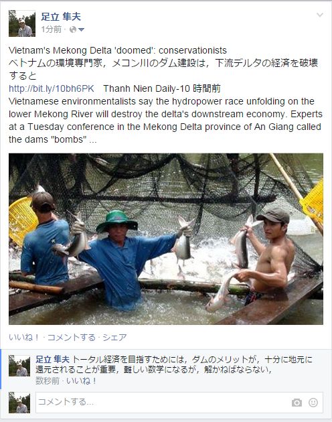This screenshot has width=332, height=422.
Task: Open commenter name 足立 隼夫 in comment
Action: (52, 359)
